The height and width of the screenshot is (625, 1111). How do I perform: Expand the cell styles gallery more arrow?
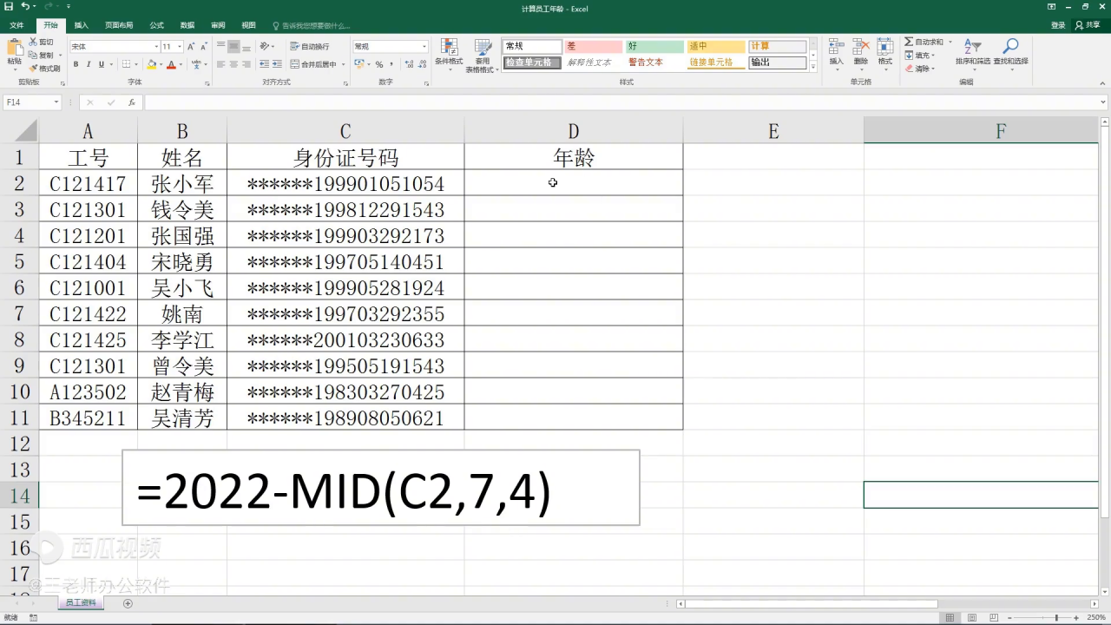point(812,66)
